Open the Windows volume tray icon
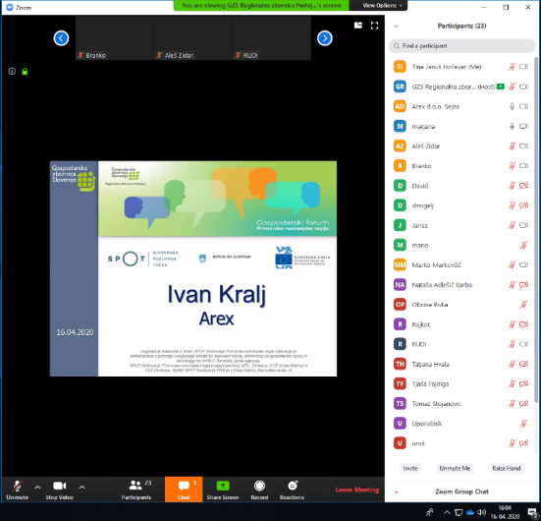541x521 pixels. click(482, 512)
